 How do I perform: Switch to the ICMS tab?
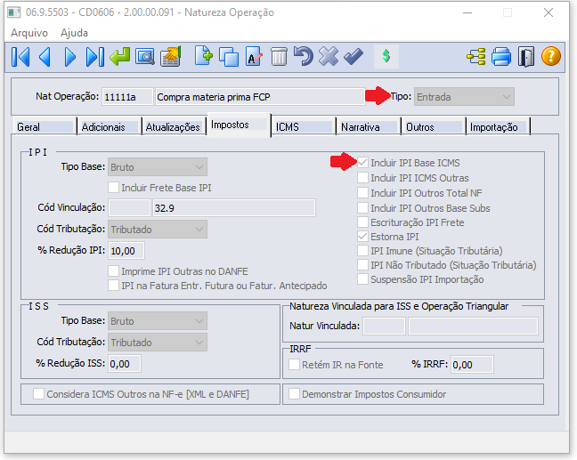[x=304, y=127]
